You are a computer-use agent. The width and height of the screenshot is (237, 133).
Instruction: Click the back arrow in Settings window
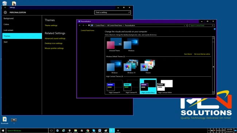5,7
